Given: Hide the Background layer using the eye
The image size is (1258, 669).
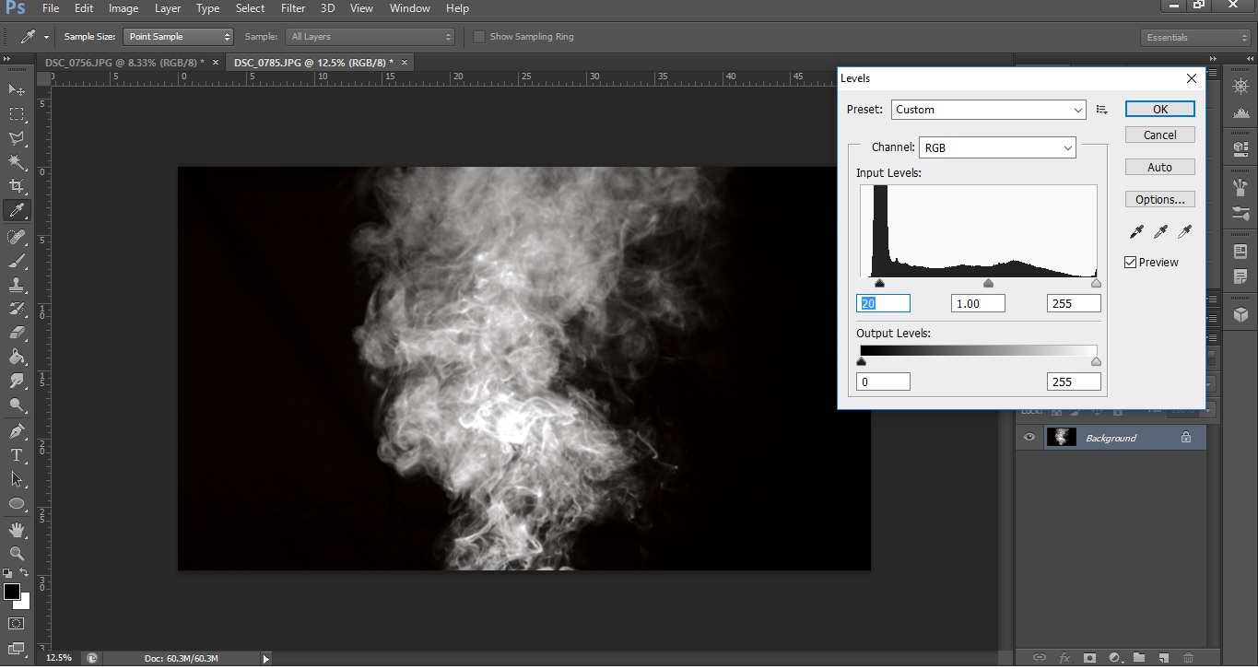Looking at the screenshot, I should 1029,438.
